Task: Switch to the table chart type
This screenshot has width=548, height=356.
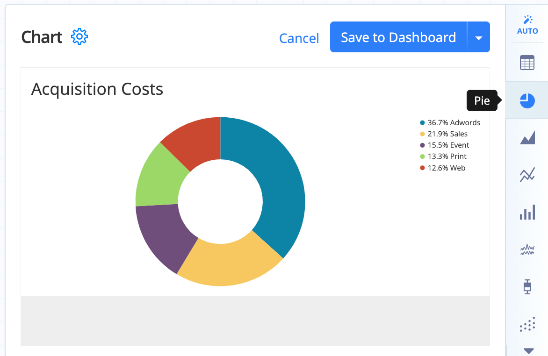Action: pos(527,63)
